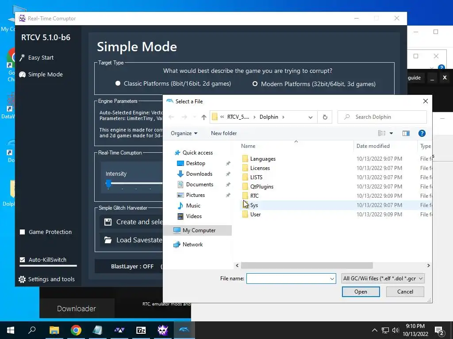Click the QtPlugins folder icon
Image resolution: width=453 pixels, height=339 pixels.
[x=245, y=187]
